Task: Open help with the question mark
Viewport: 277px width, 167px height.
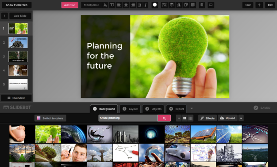Action: 259,5
